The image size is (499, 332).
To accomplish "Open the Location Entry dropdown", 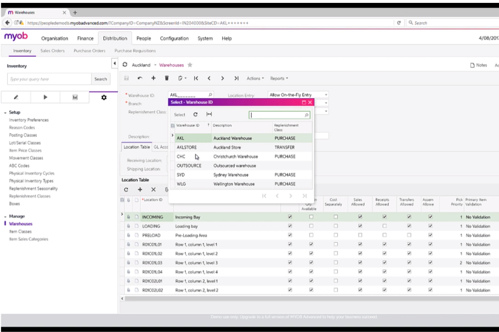I will 326,95.
